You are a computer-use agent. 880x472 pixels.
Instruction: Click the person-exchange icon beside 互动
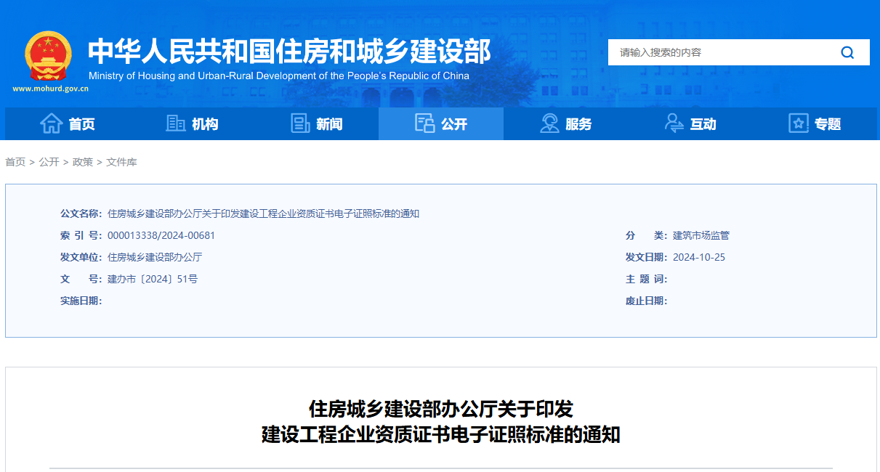pyautogui.click(x=674, y=123)
